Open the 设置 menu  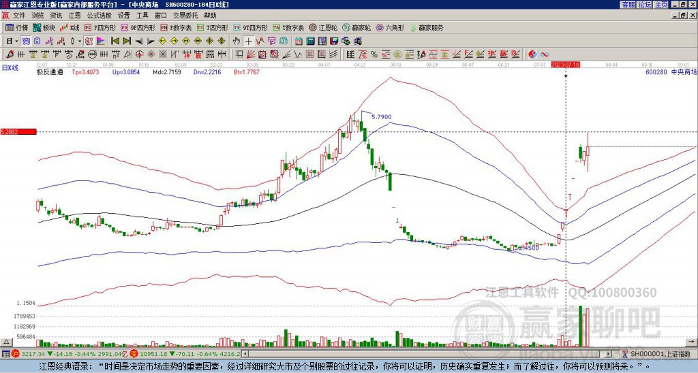click(x=124, y=16)
